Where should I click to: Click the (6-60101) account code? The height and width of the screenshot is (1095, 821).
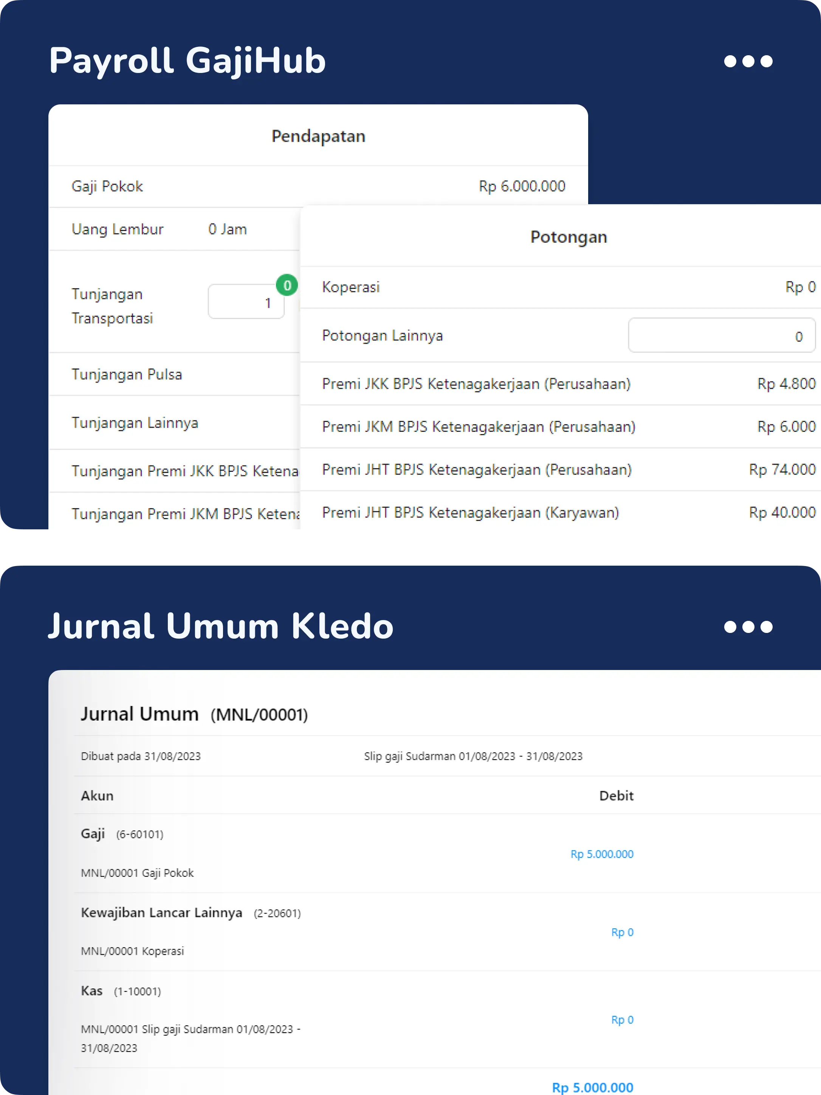point(139,834)
